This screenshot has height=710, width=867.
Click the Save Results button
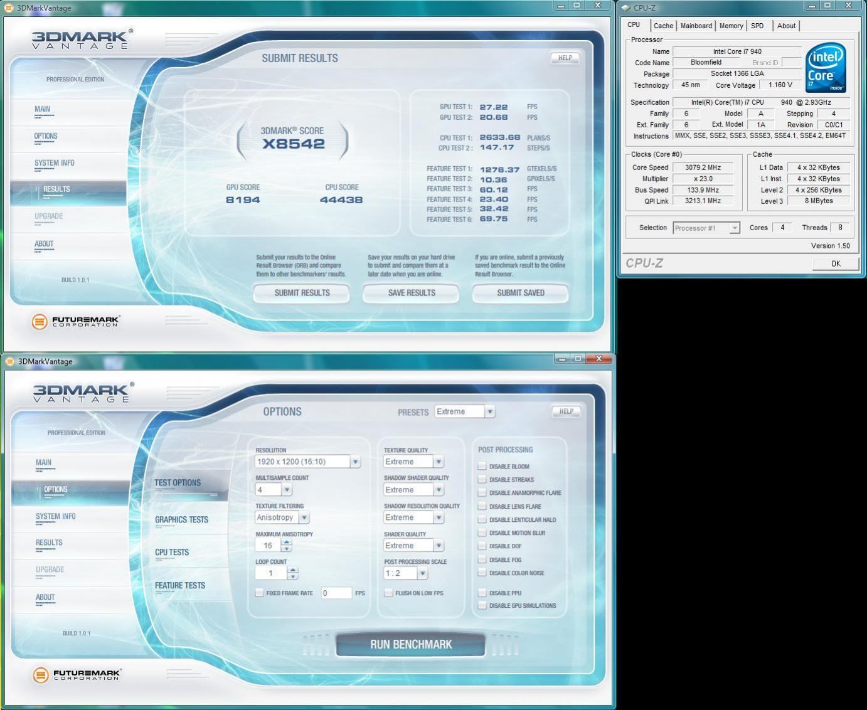click(412, 293)
